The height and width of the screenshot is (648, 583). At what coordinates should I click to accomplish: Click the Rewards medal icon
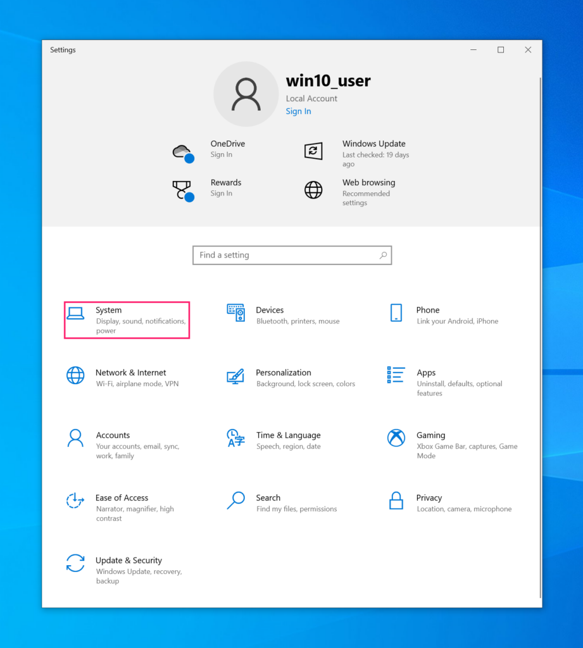[183, 191]
